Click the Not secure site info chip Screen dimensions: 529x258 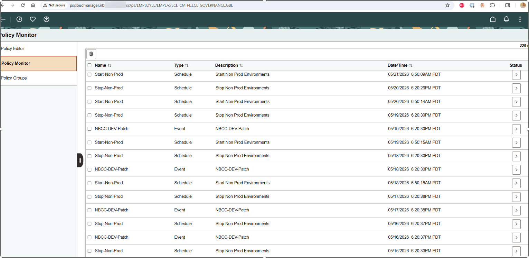(x=54, y=5)
